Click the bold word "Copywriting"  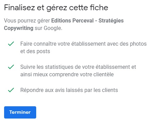pyautogui.click(x=19, y=28)
